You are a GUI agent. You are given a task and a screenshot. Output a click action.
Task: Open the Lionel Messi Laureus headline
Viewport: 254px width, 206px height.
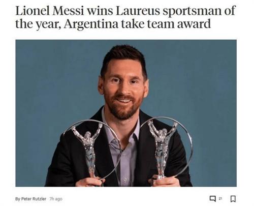click(125, 17)
